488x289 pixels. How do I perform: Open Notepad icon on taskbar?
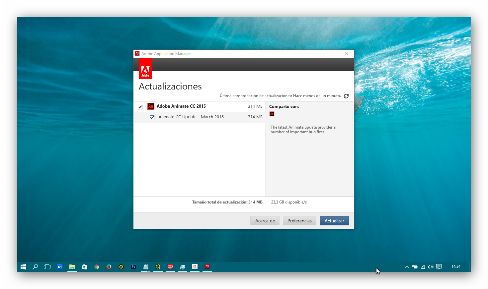click(x=146, y=267)
